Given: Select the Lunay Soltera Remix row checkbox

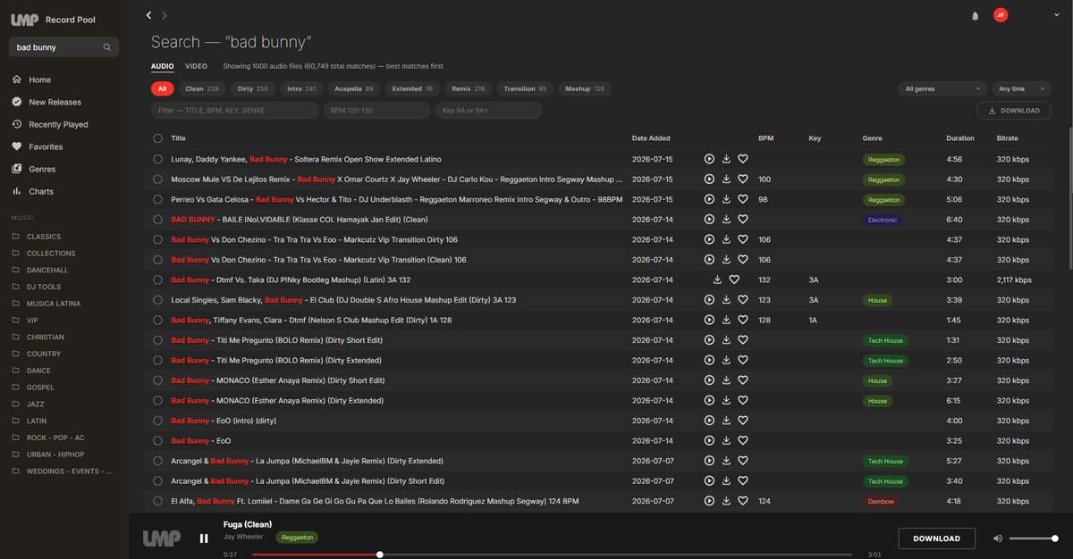Looking at the screenshot, I should point(157,159).
